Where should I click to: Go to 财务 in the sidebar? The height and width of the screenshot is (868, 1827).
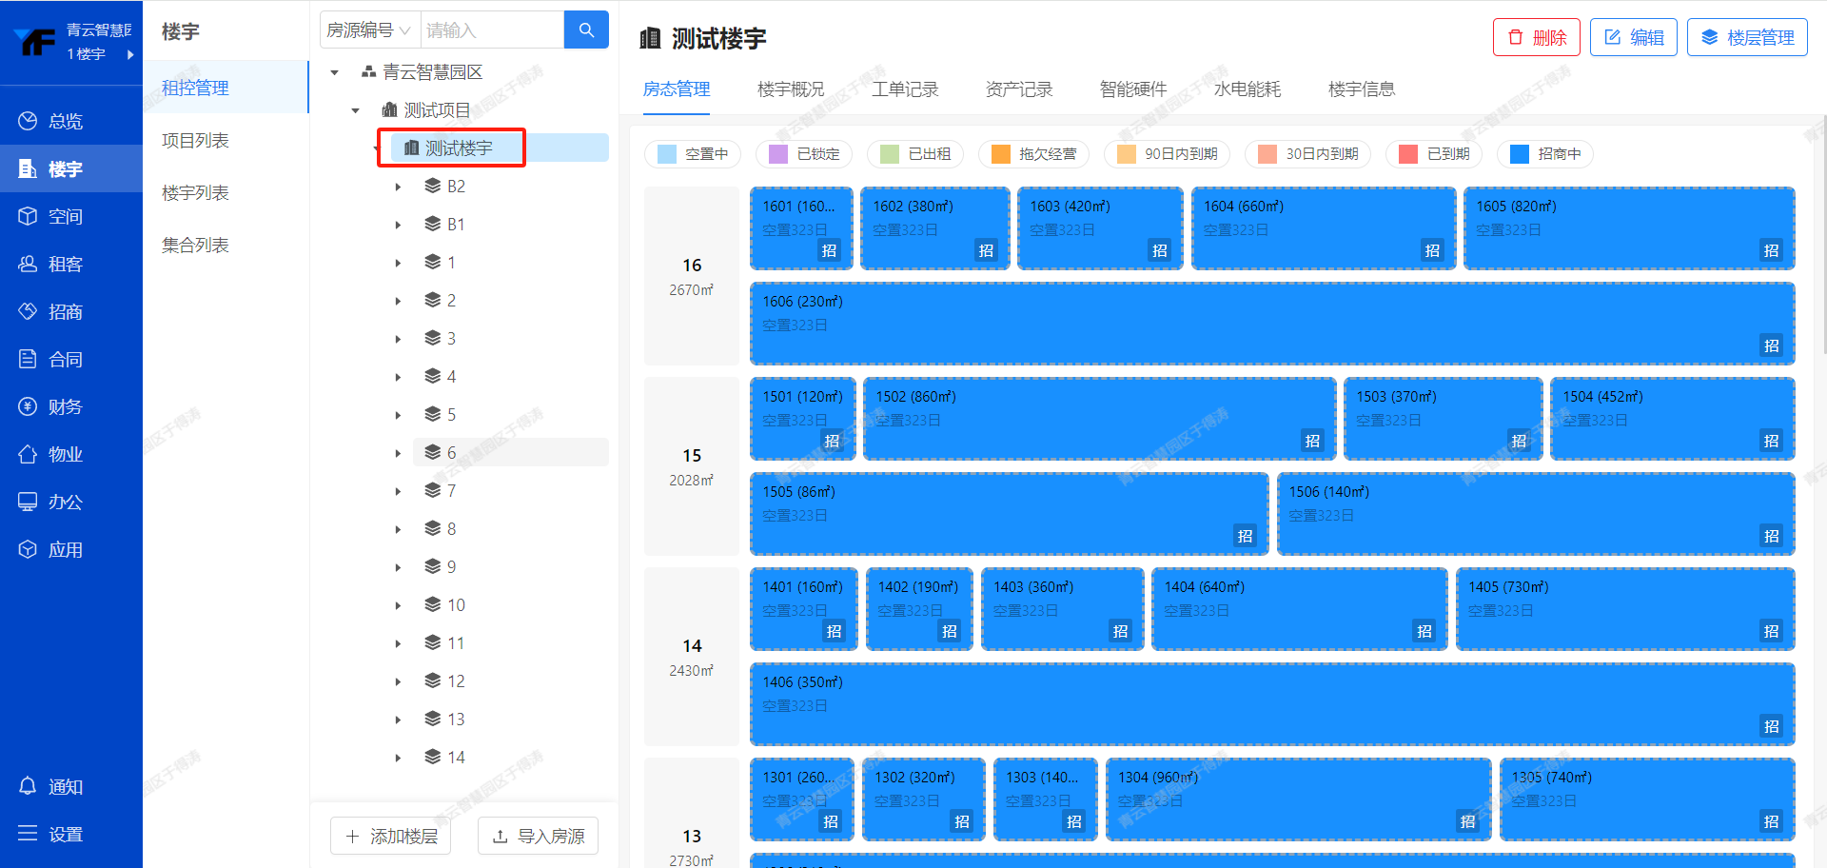point(51,406)
